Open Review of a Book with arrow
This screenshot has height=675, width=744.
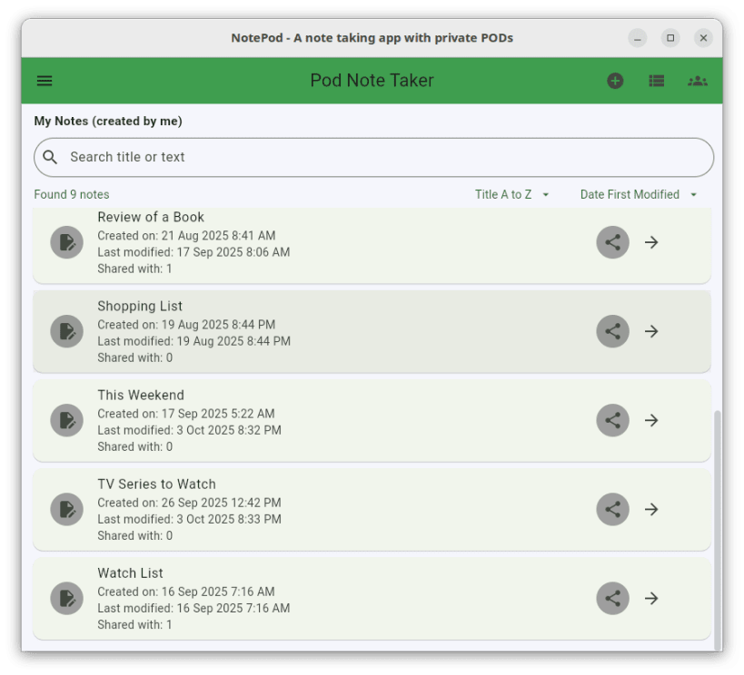pos(651,242)
